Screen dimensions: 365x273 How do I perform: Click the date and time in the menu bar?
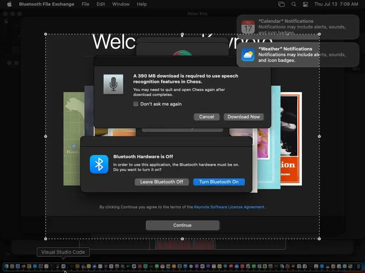[x=336, y=4]
